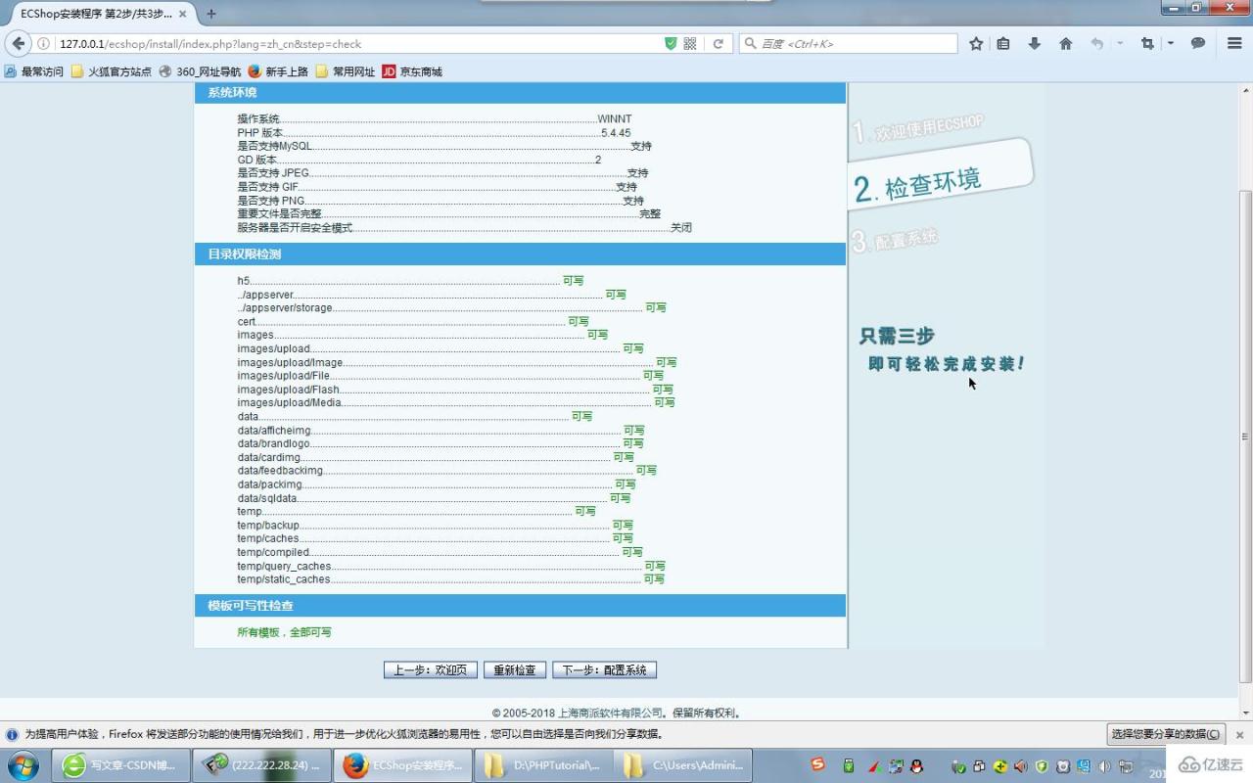The height and width of the screenshot is (783, 1253).
Task: Click the 是否支持MySQL row
Action: (444, 146)
